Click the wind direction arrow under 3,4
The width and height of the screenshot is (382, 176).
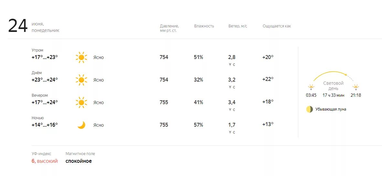click(x=230, y=110)
